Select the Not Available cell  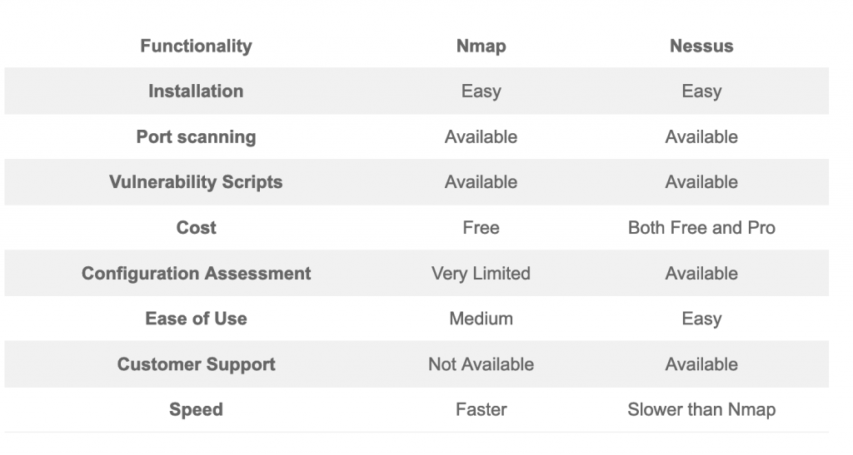pyautogui.click(x=481, y=364)
